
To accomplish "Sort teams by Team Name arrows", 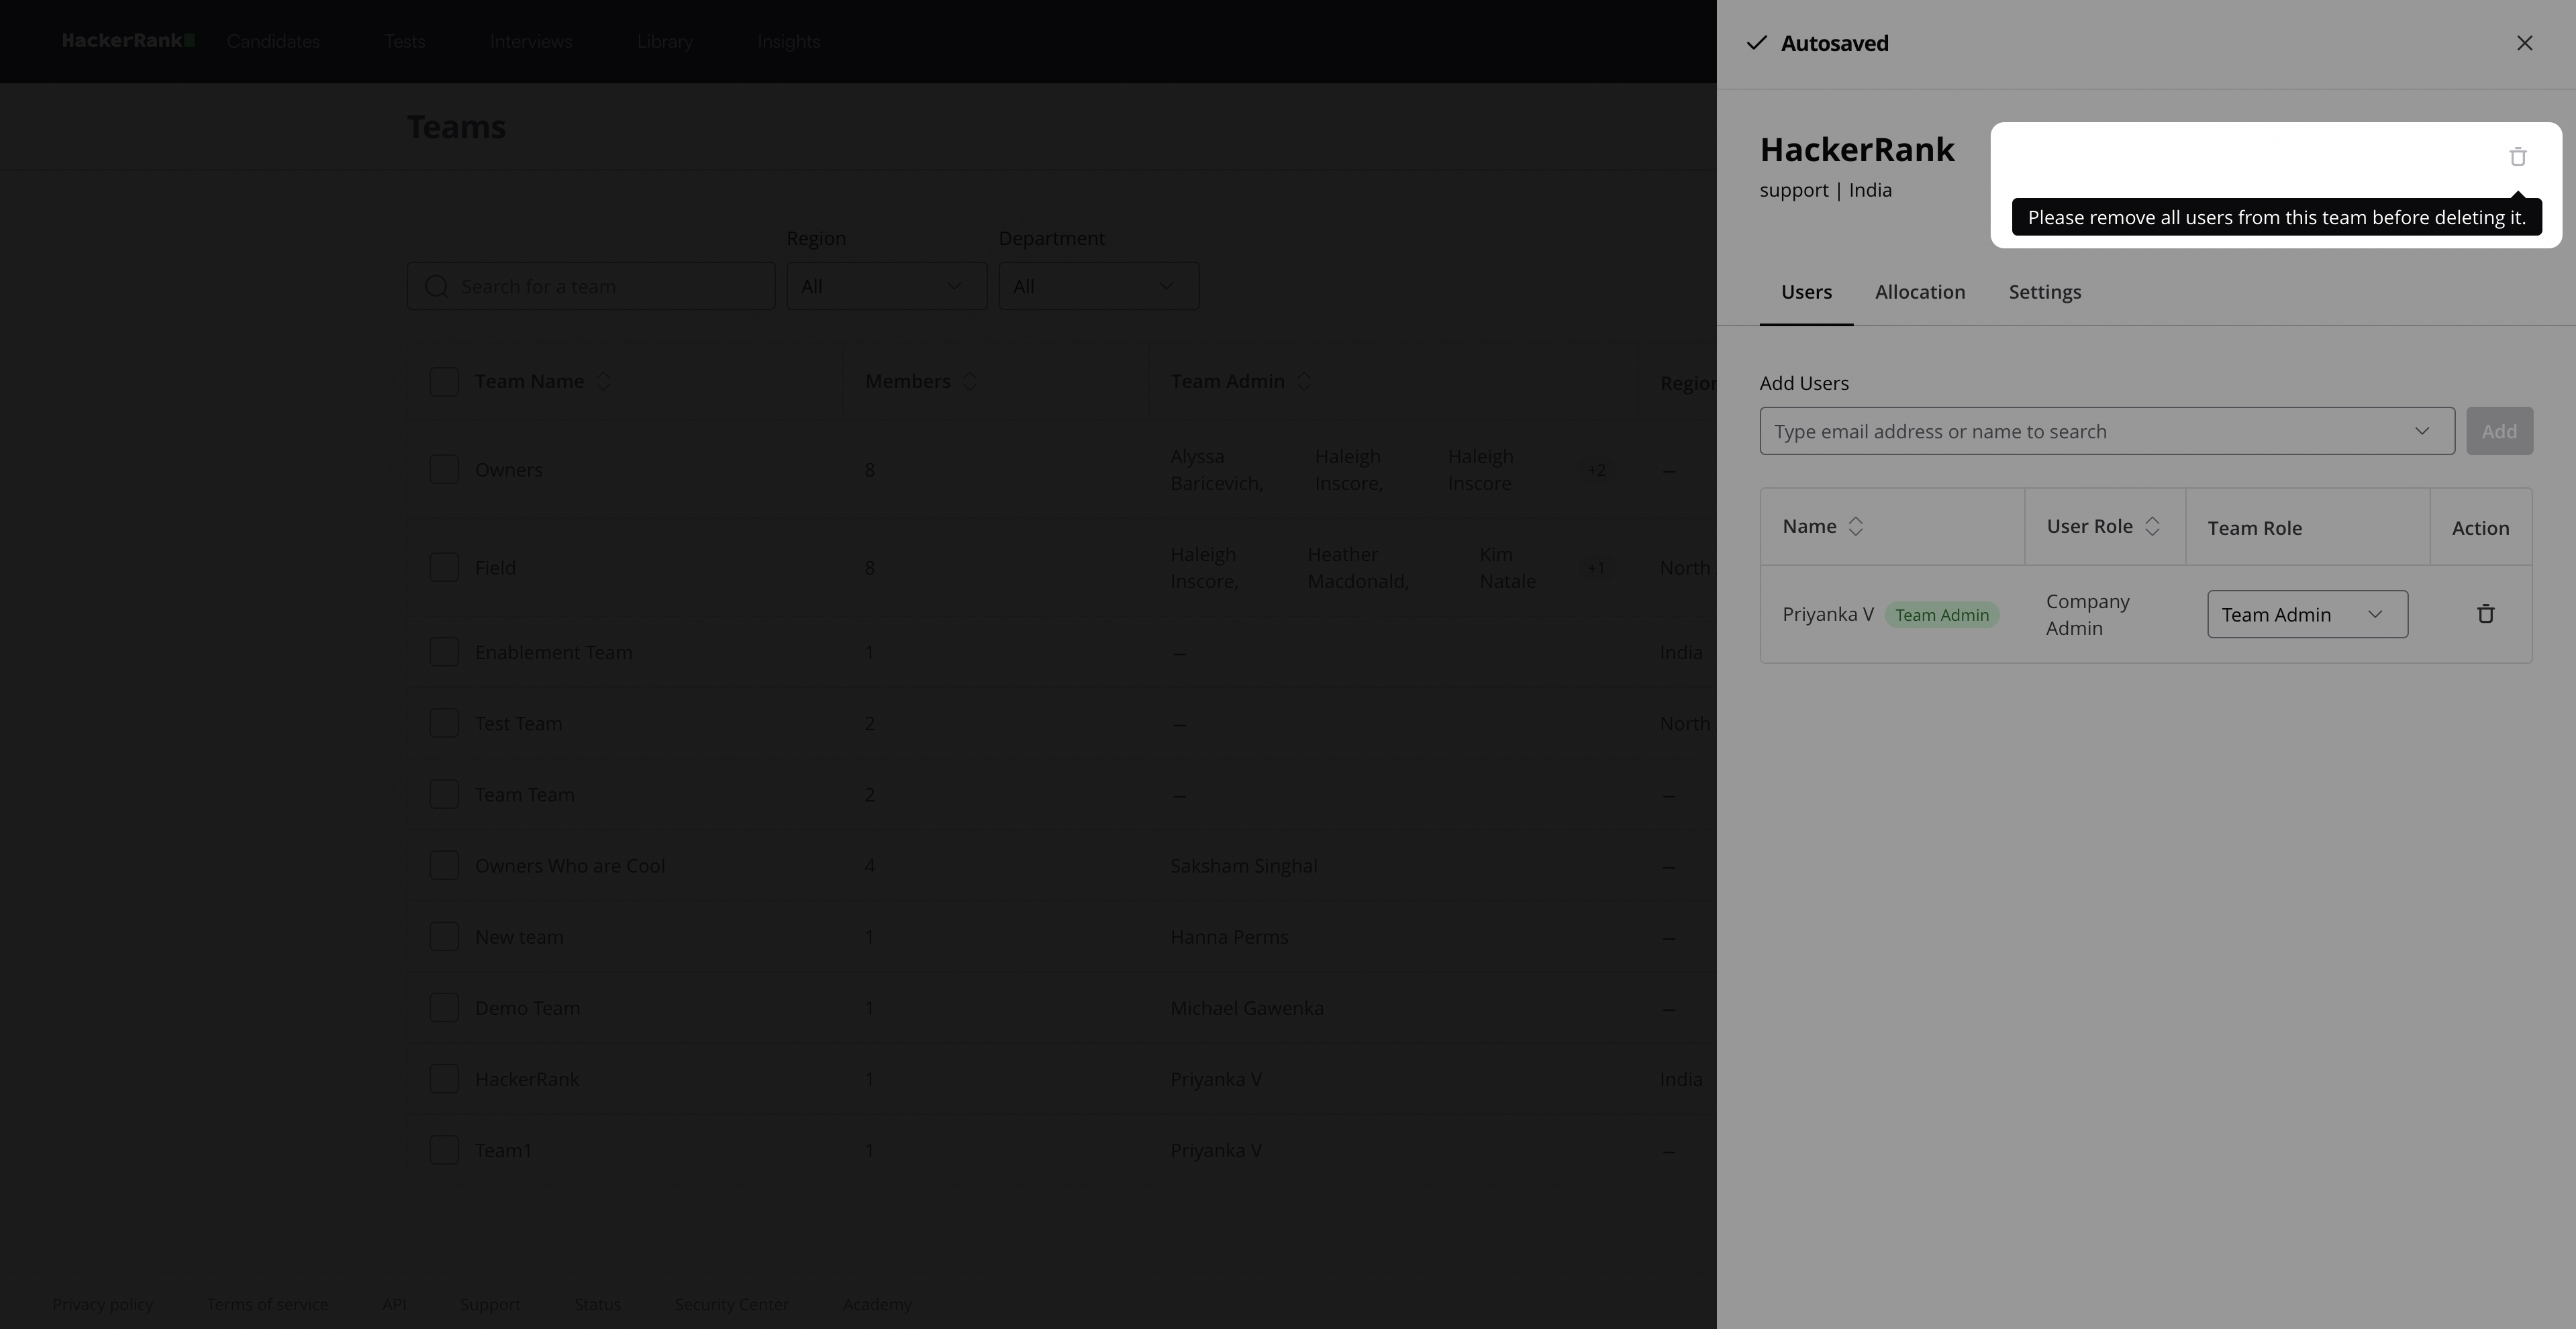I will (x=603, y=382).
